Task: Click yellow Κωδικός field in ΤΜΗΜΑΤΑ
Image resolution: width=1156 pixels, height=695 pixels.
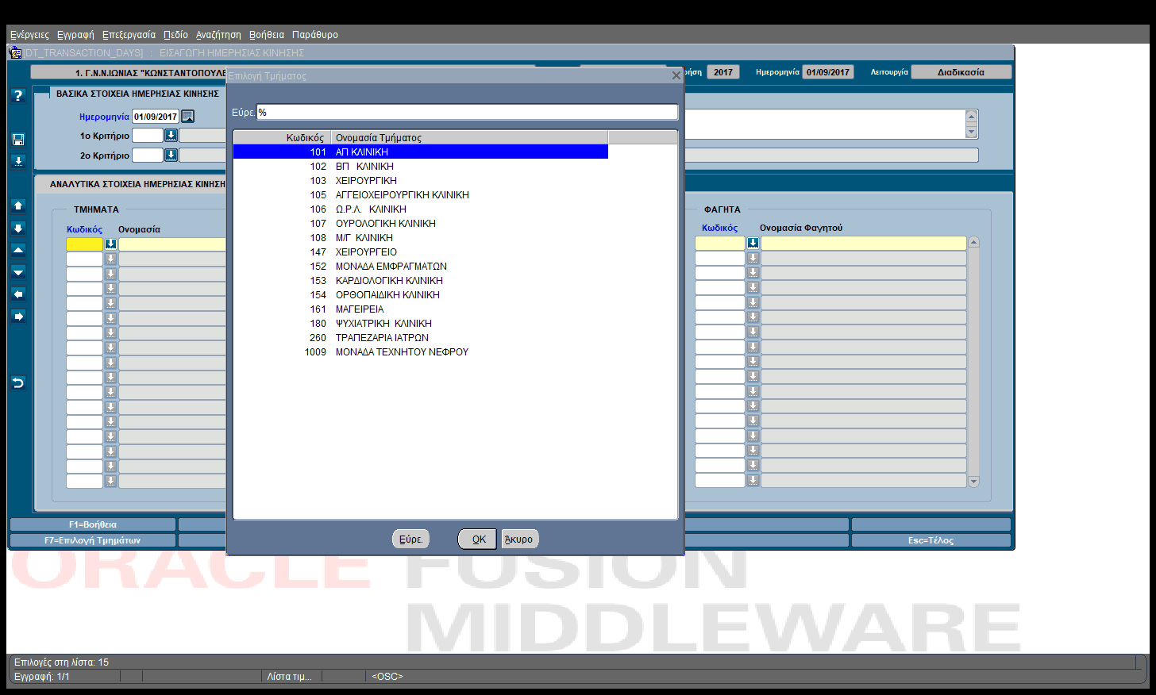Action: coord(84,244)
